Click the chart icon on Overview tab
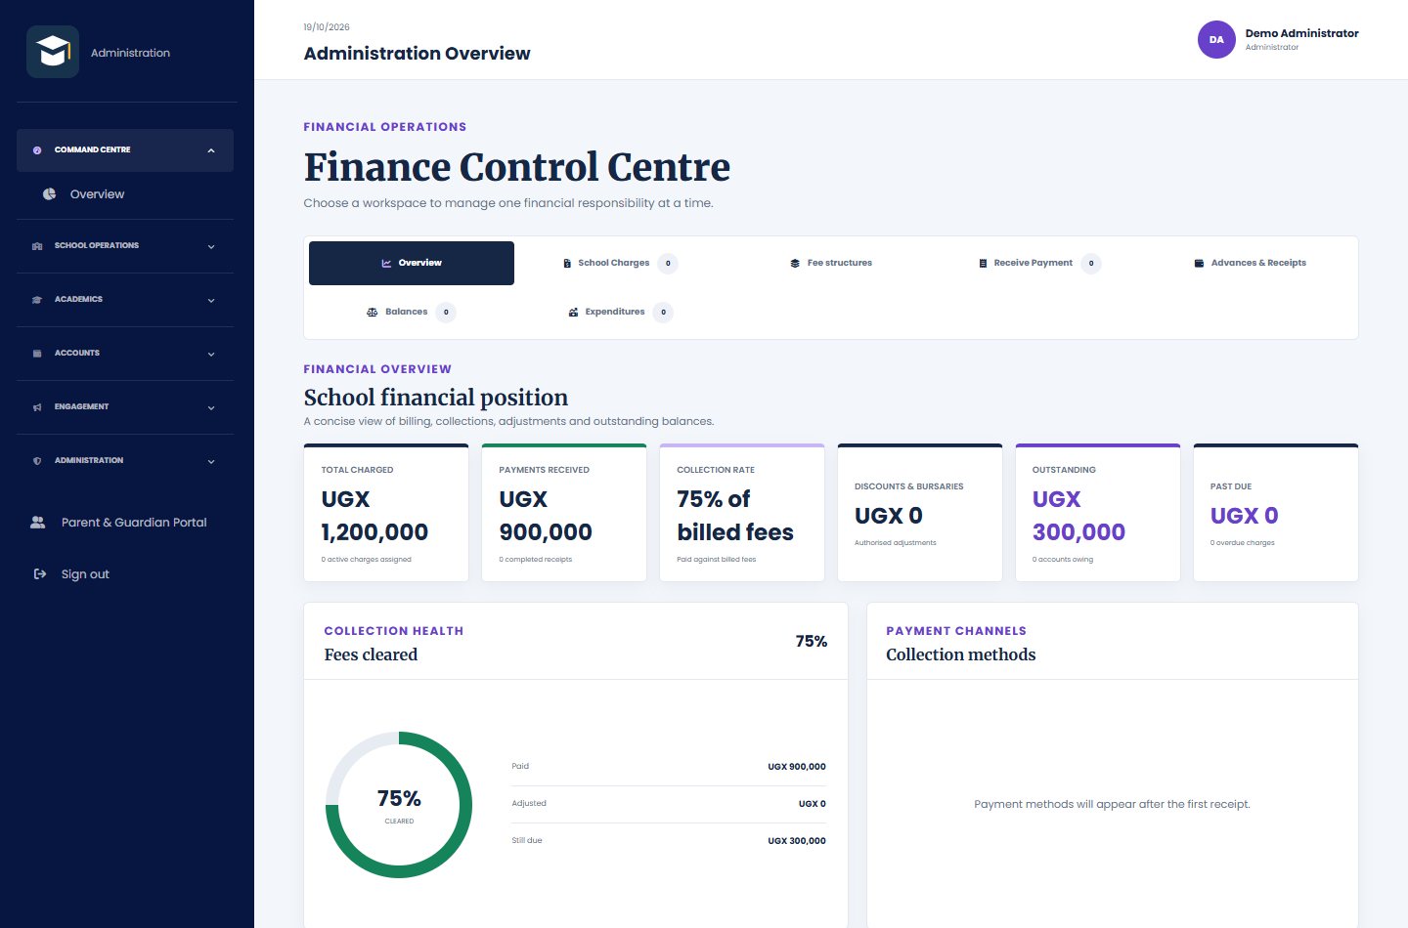The width and height of the screenshot is (1408, 928). [x=386, y=264]
